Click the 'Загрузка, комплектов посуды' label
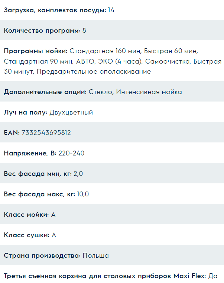 55,10
